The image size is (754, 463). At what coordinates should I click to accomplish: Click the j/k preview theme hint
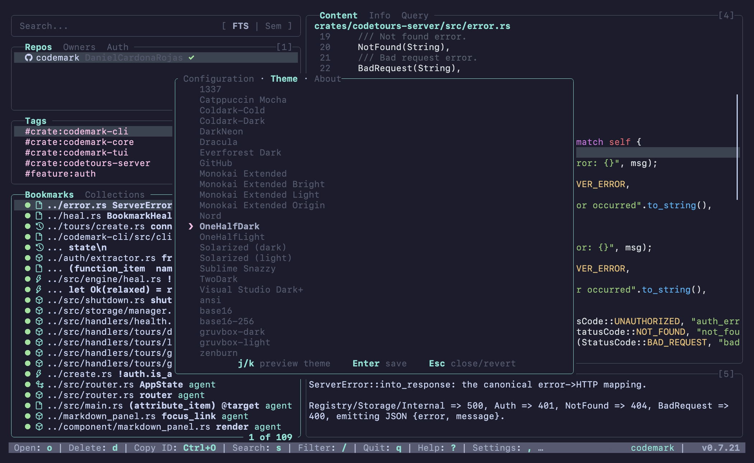pyautogui.click(x=284, y=364)
